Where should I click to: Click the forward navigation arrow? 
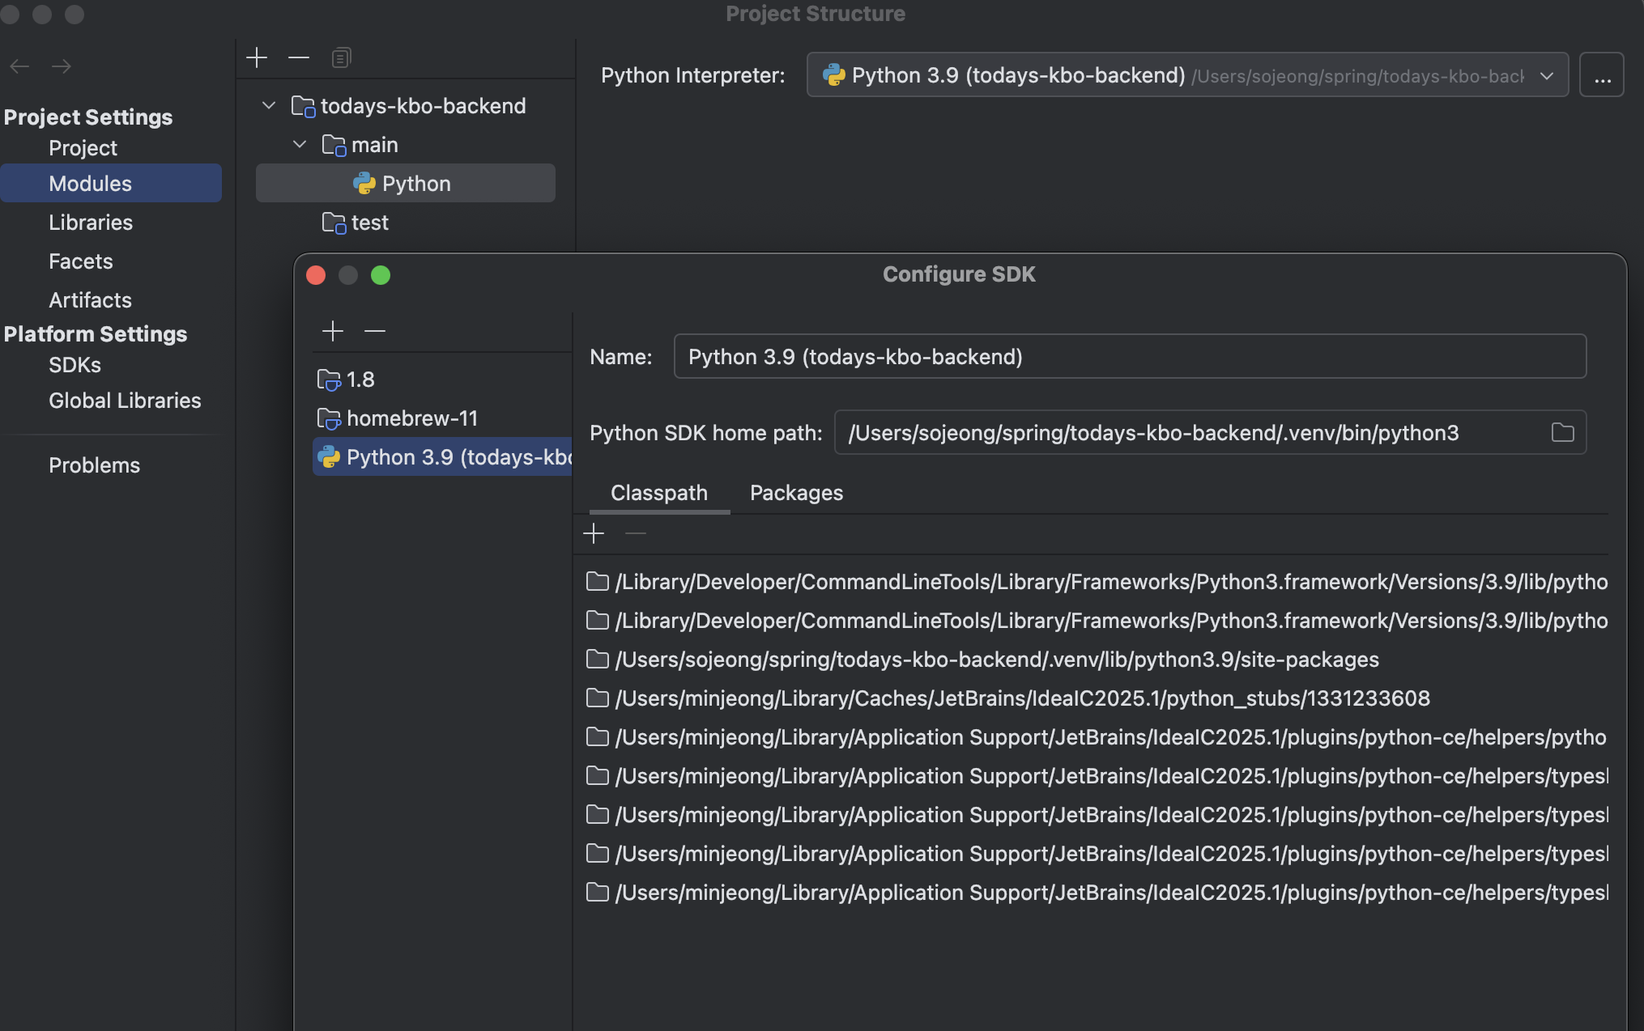[x=62, y=66]
